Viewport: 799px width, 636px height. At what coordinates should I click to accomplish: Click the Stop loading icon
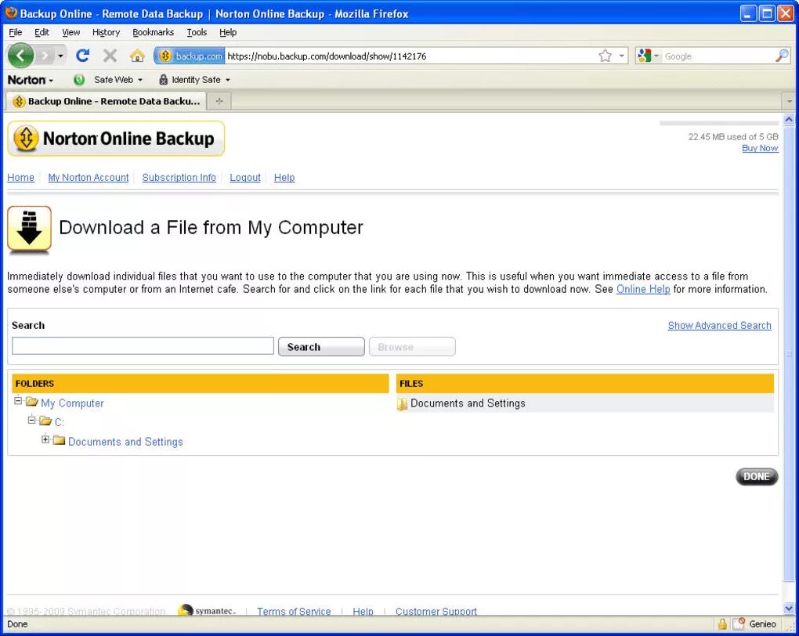coord(109,55)
